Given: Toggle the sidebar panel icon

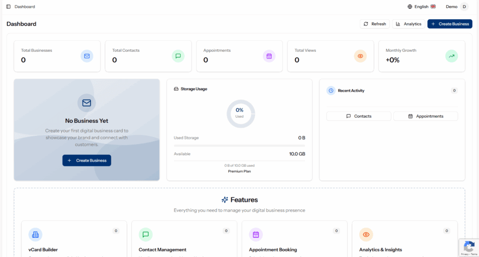Looking at the screenshot, I should click(x=8, y=7).
